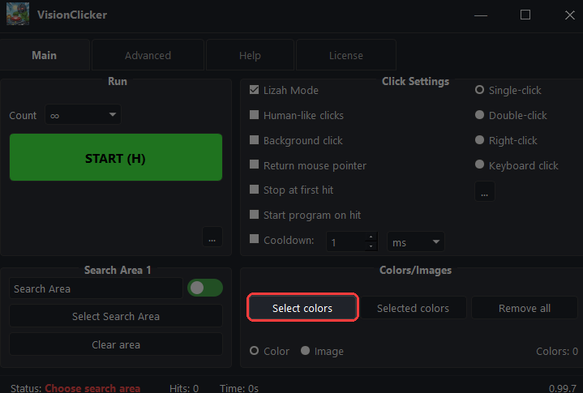Open the Advanced tab
The height and width of the screenshot is (393, 583).
point(148,55)
